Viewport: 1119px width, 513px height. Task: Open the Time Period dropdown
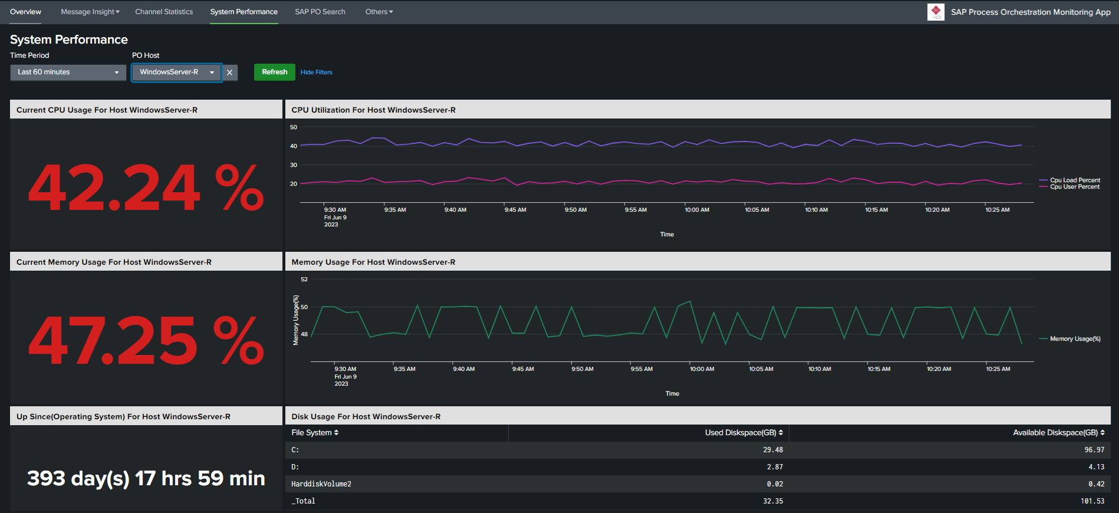tap(68, 73)
